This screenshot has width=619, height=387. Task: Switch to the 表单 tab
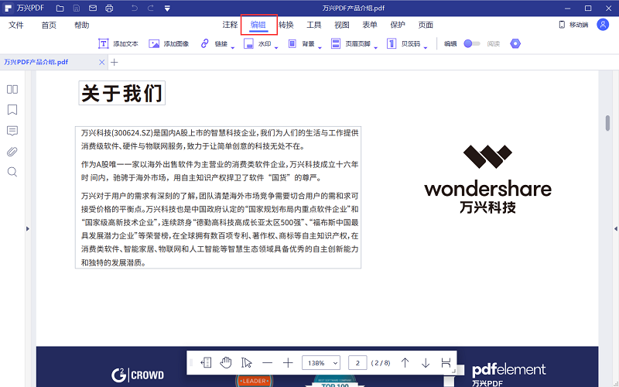click(370, 25)
